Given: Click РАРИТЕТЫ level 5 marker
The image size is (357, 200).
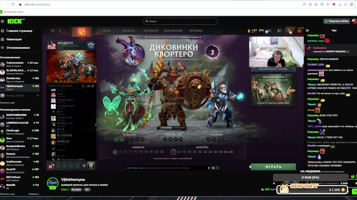Looking at the screenshot, I should click(173, 152).
